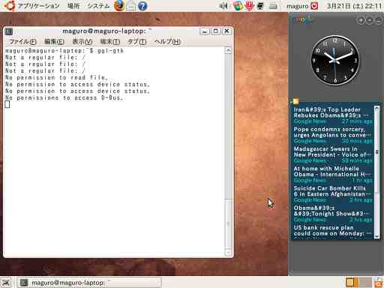Click the terminal title bar maguro@maguro-laptop

click(107, 31)
